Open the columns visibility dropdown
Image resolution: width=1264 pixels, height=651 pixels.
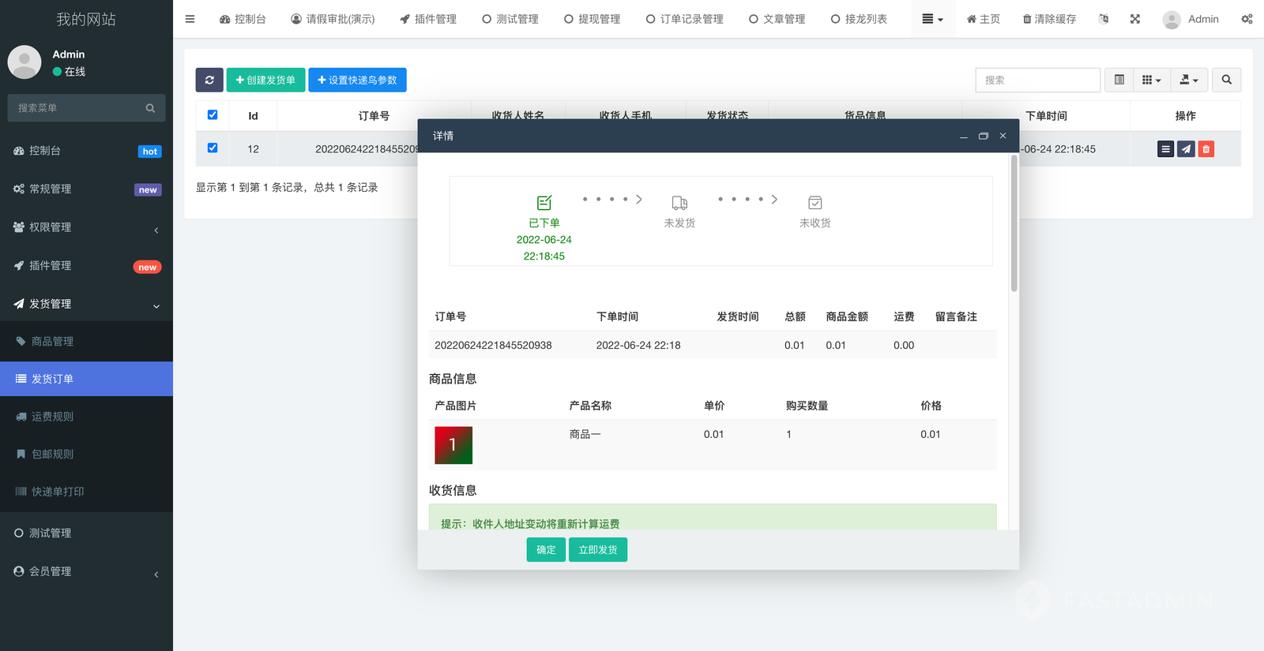pos(1151,80)
